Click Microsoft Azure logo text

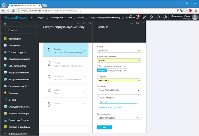(16, 18)
